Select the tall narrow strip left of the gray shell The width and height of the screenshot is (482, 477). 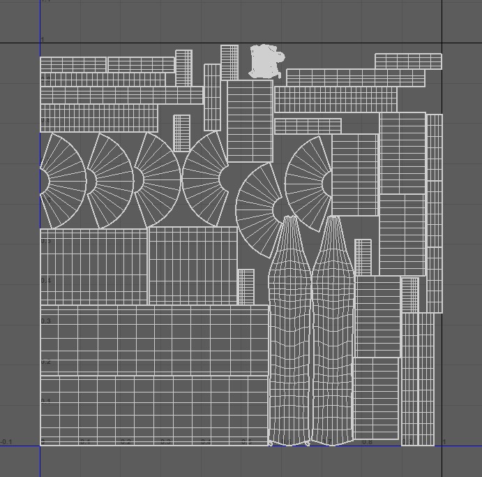click(x=229, y=62)
